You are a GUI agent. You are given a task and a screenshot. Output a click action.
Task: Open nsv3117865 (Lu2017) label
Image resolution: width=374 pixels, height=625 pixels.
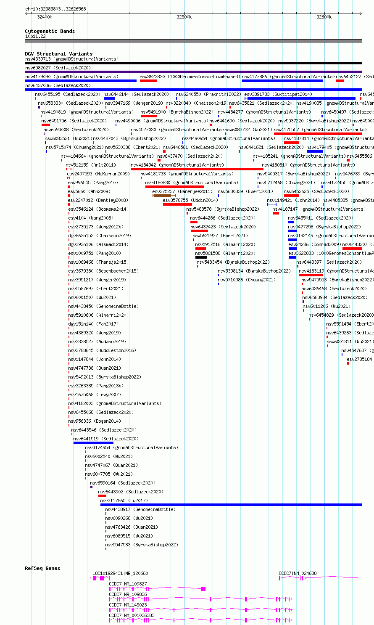pyautogui.click(x=124, y=501)
